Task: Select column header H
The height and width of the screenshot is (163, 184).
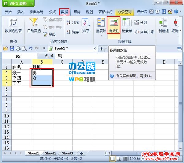Action: [164, 62]
